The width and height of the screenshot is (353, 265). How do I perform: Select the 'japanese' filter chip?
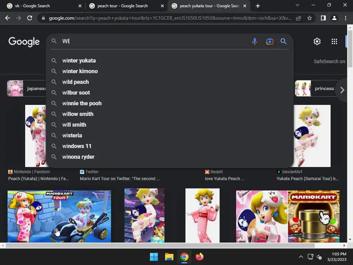(x=27, y=88)
